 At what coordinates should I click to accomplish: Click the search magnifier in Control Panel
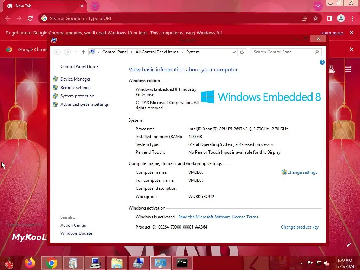tap(317, 52)
